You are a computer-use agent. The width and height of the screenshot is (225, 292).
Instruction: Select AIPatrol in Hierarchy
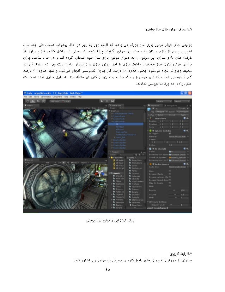pyautogui.click(x=120, y=129)
